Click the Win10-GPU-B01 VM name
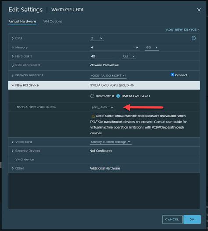Image resolution: width=208 pixels, height=231 pixels. pyautogui.click(x=67, y=10)
